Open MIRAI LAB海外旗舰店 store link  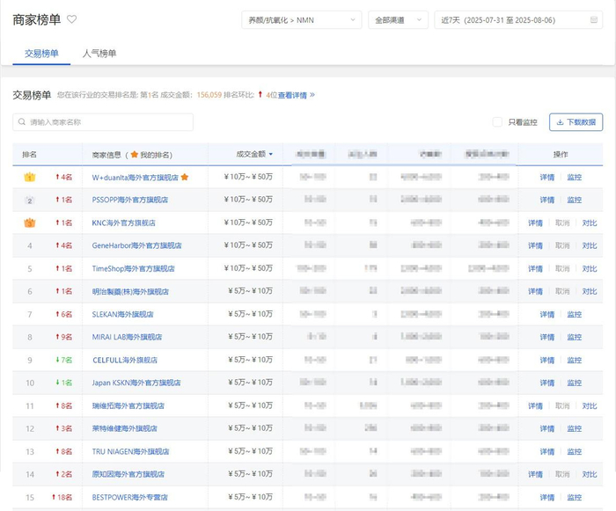click(127, 337)
